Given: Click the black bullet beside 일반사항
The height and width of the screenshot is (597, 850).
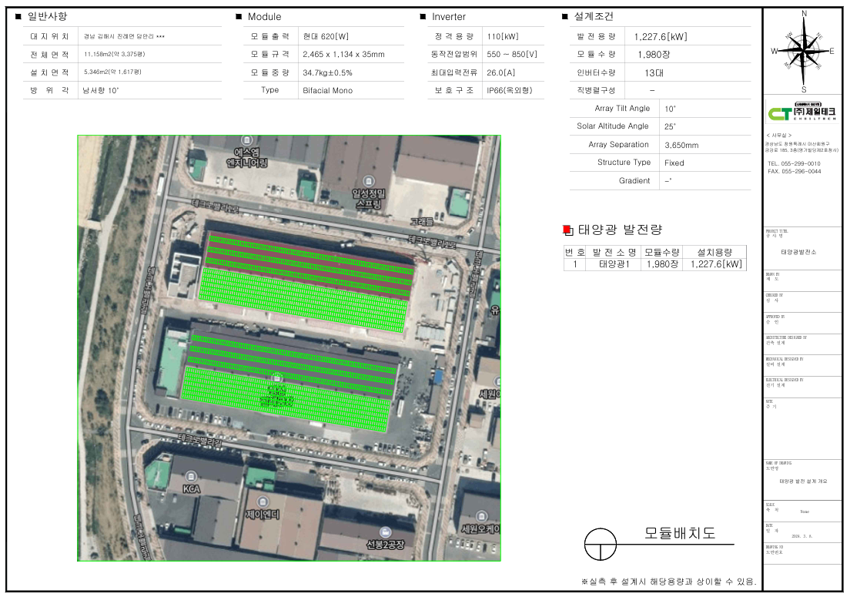Looking at the screenshot, I should (18, 16).
